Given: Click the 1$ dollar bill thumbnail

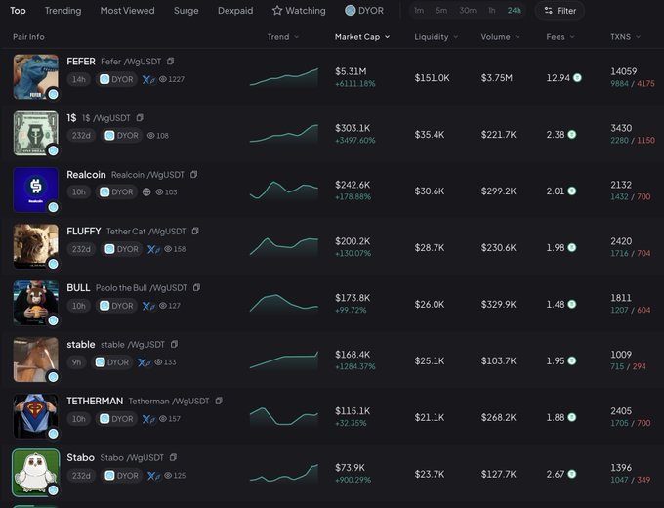Looking at the screenshot, I should click(x=35, y=133).
